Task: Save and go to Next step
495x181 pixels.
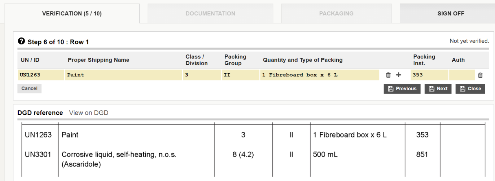Action: click(x=438, y=89)
